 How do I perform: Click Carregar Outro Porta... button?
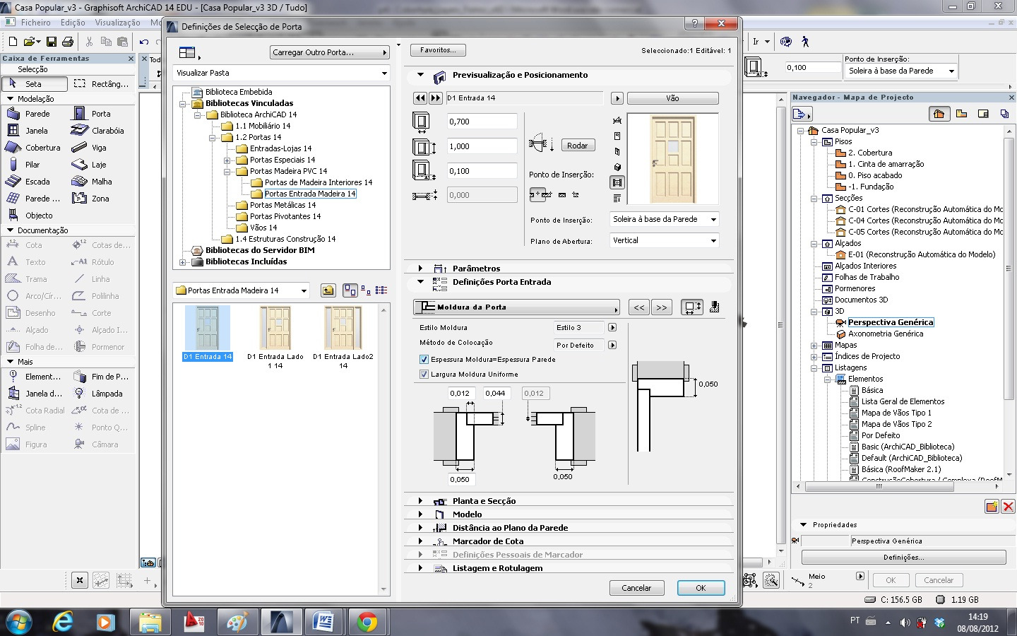coord(330,52)
